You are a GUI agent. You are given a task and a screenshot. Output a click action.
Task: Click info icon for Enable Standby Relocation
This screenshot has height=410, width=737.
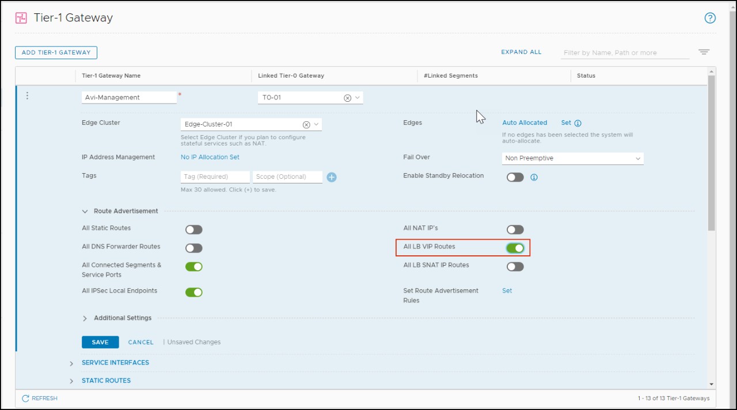pos(534,177)
